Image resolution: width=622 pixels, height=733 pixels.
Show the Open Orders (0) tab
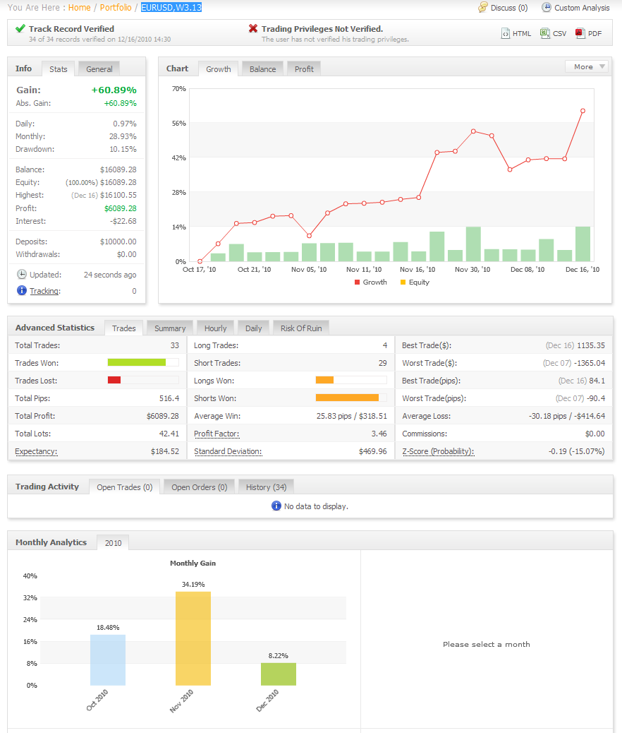tap(200, 487)
